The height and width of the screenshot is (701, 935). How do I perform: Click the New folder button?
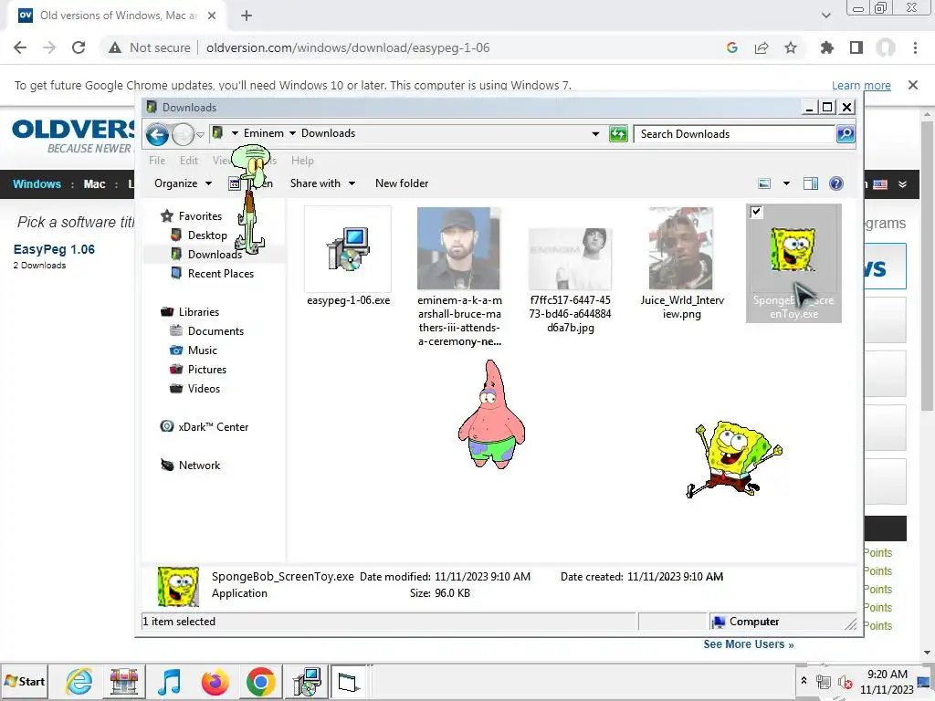click(402, 183)
